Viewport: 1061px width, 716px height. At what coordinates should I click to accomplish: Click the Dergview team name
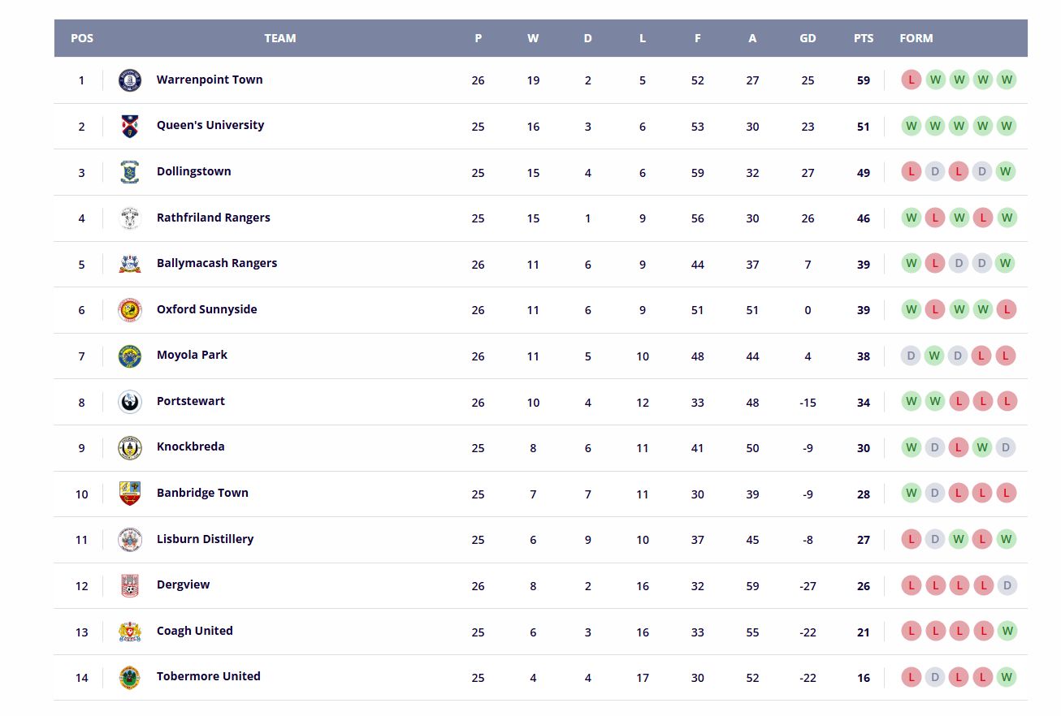tap(184, 584)
